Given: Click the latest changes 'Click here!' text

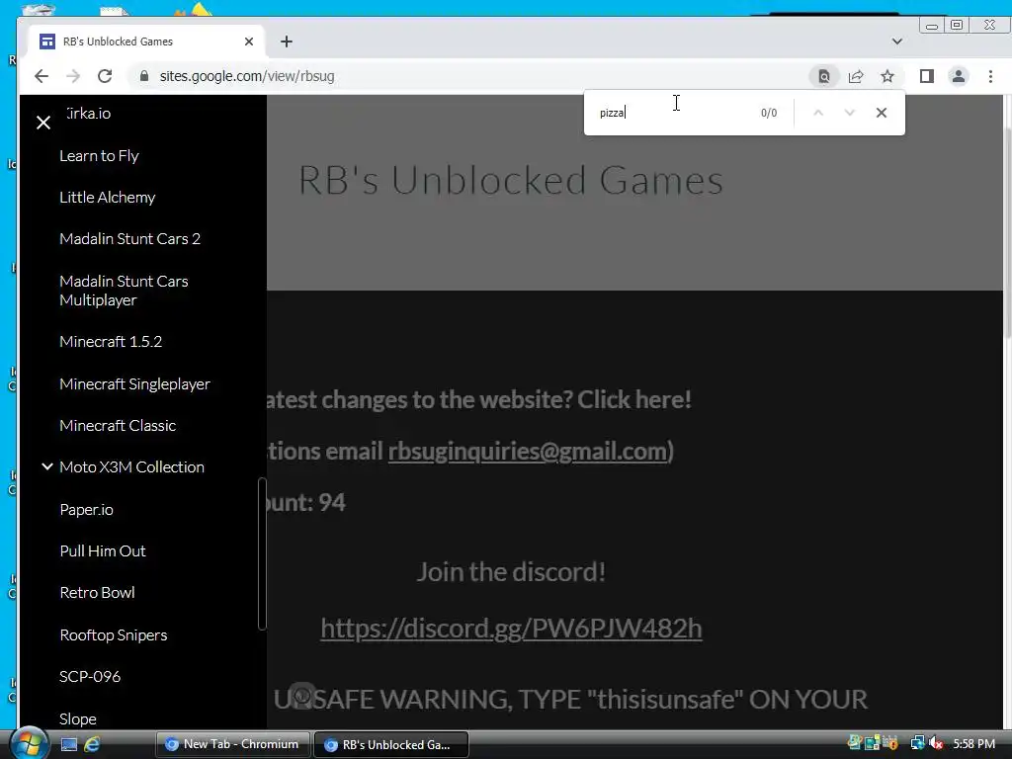Looking at the screenshot, I should (x=633, y=399).
